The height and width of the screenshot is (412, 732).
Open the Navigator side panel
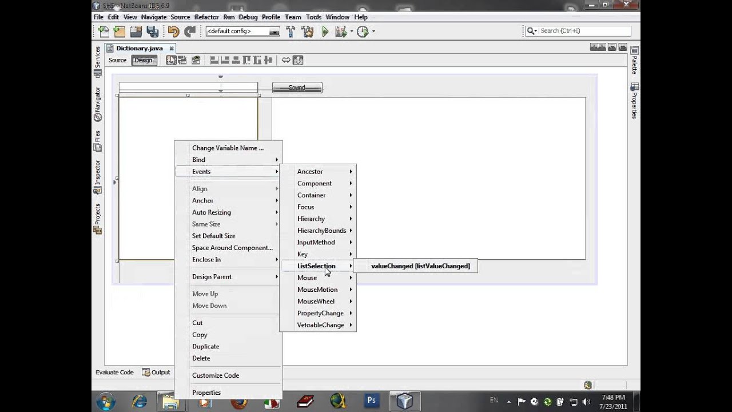point(97,104)
